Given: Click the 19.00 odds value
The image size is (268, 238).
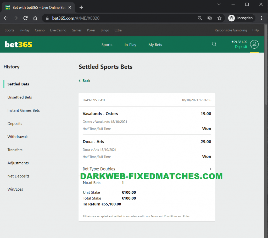Looking at the screenshot, I should (x=206, y=114).
